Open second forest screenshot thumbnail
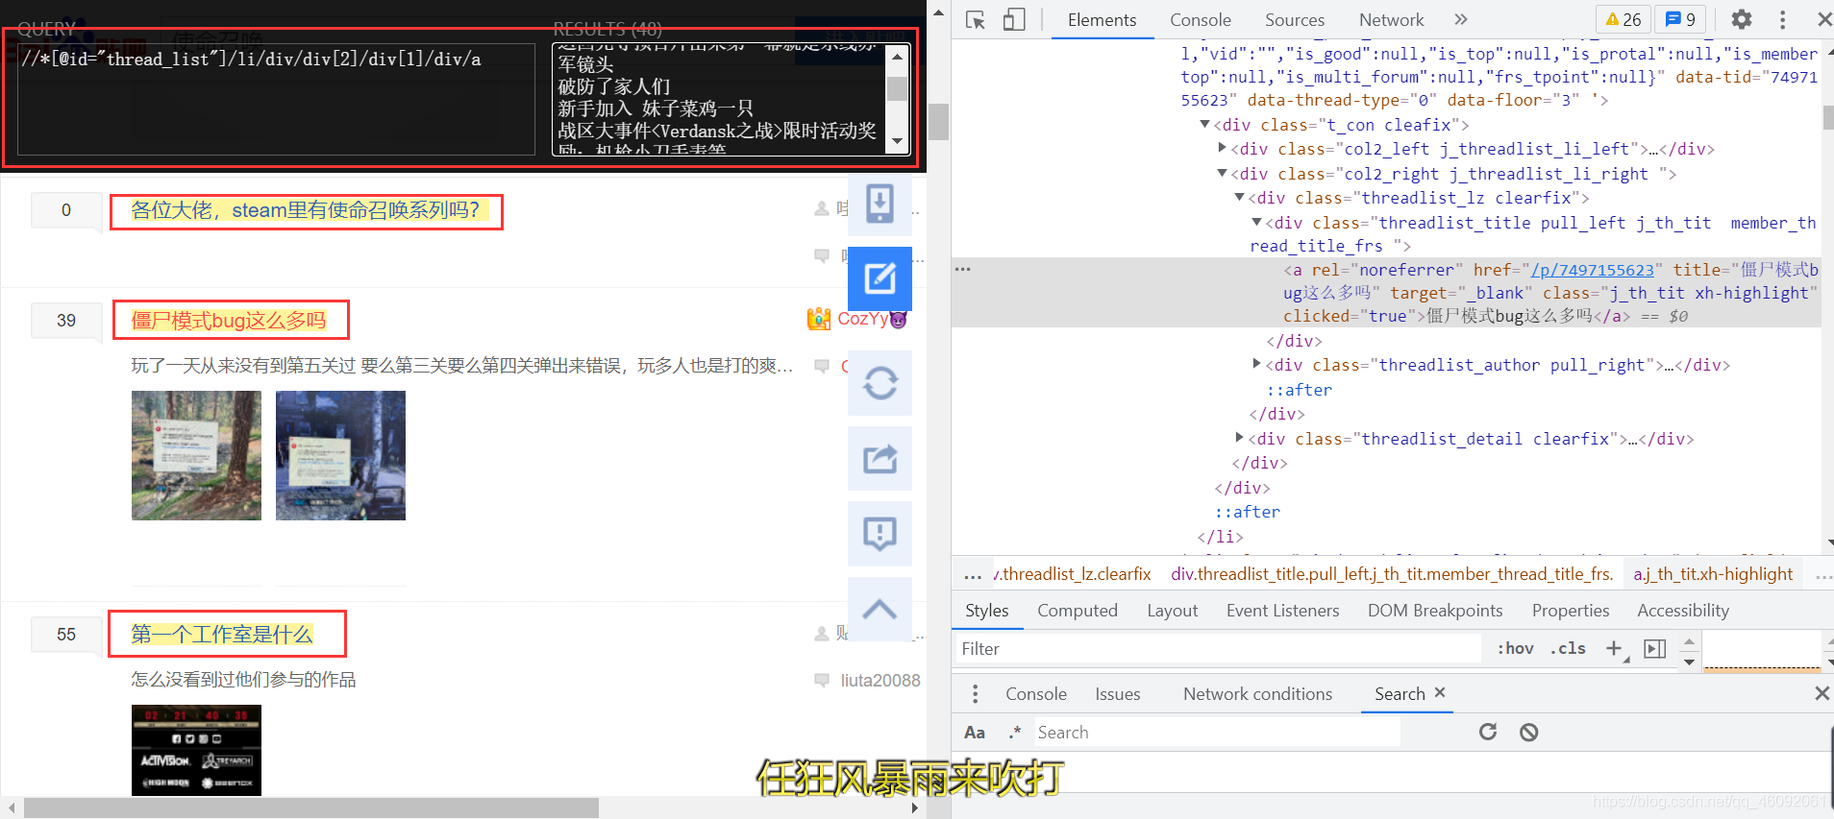Image resolution: width=1834 pixels, height=819 pixels. tap(340, 455)
